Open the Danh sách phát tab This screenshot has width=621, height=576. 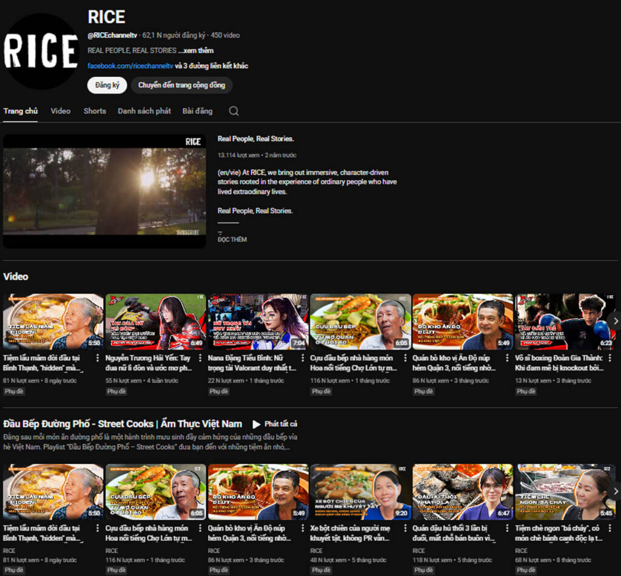pyautogui.click(x=144, y=111)
